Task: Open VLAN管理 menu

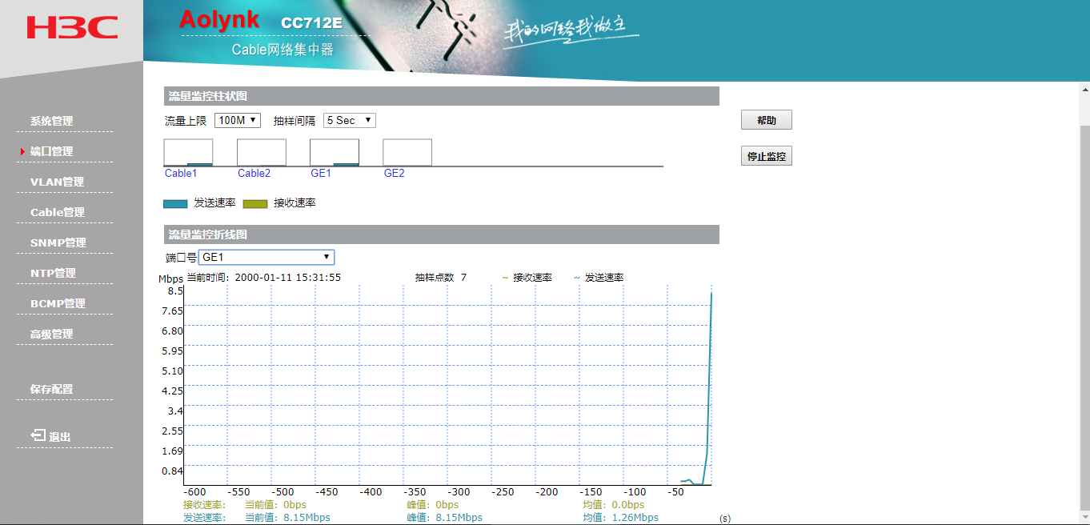Action: point(57,182)
